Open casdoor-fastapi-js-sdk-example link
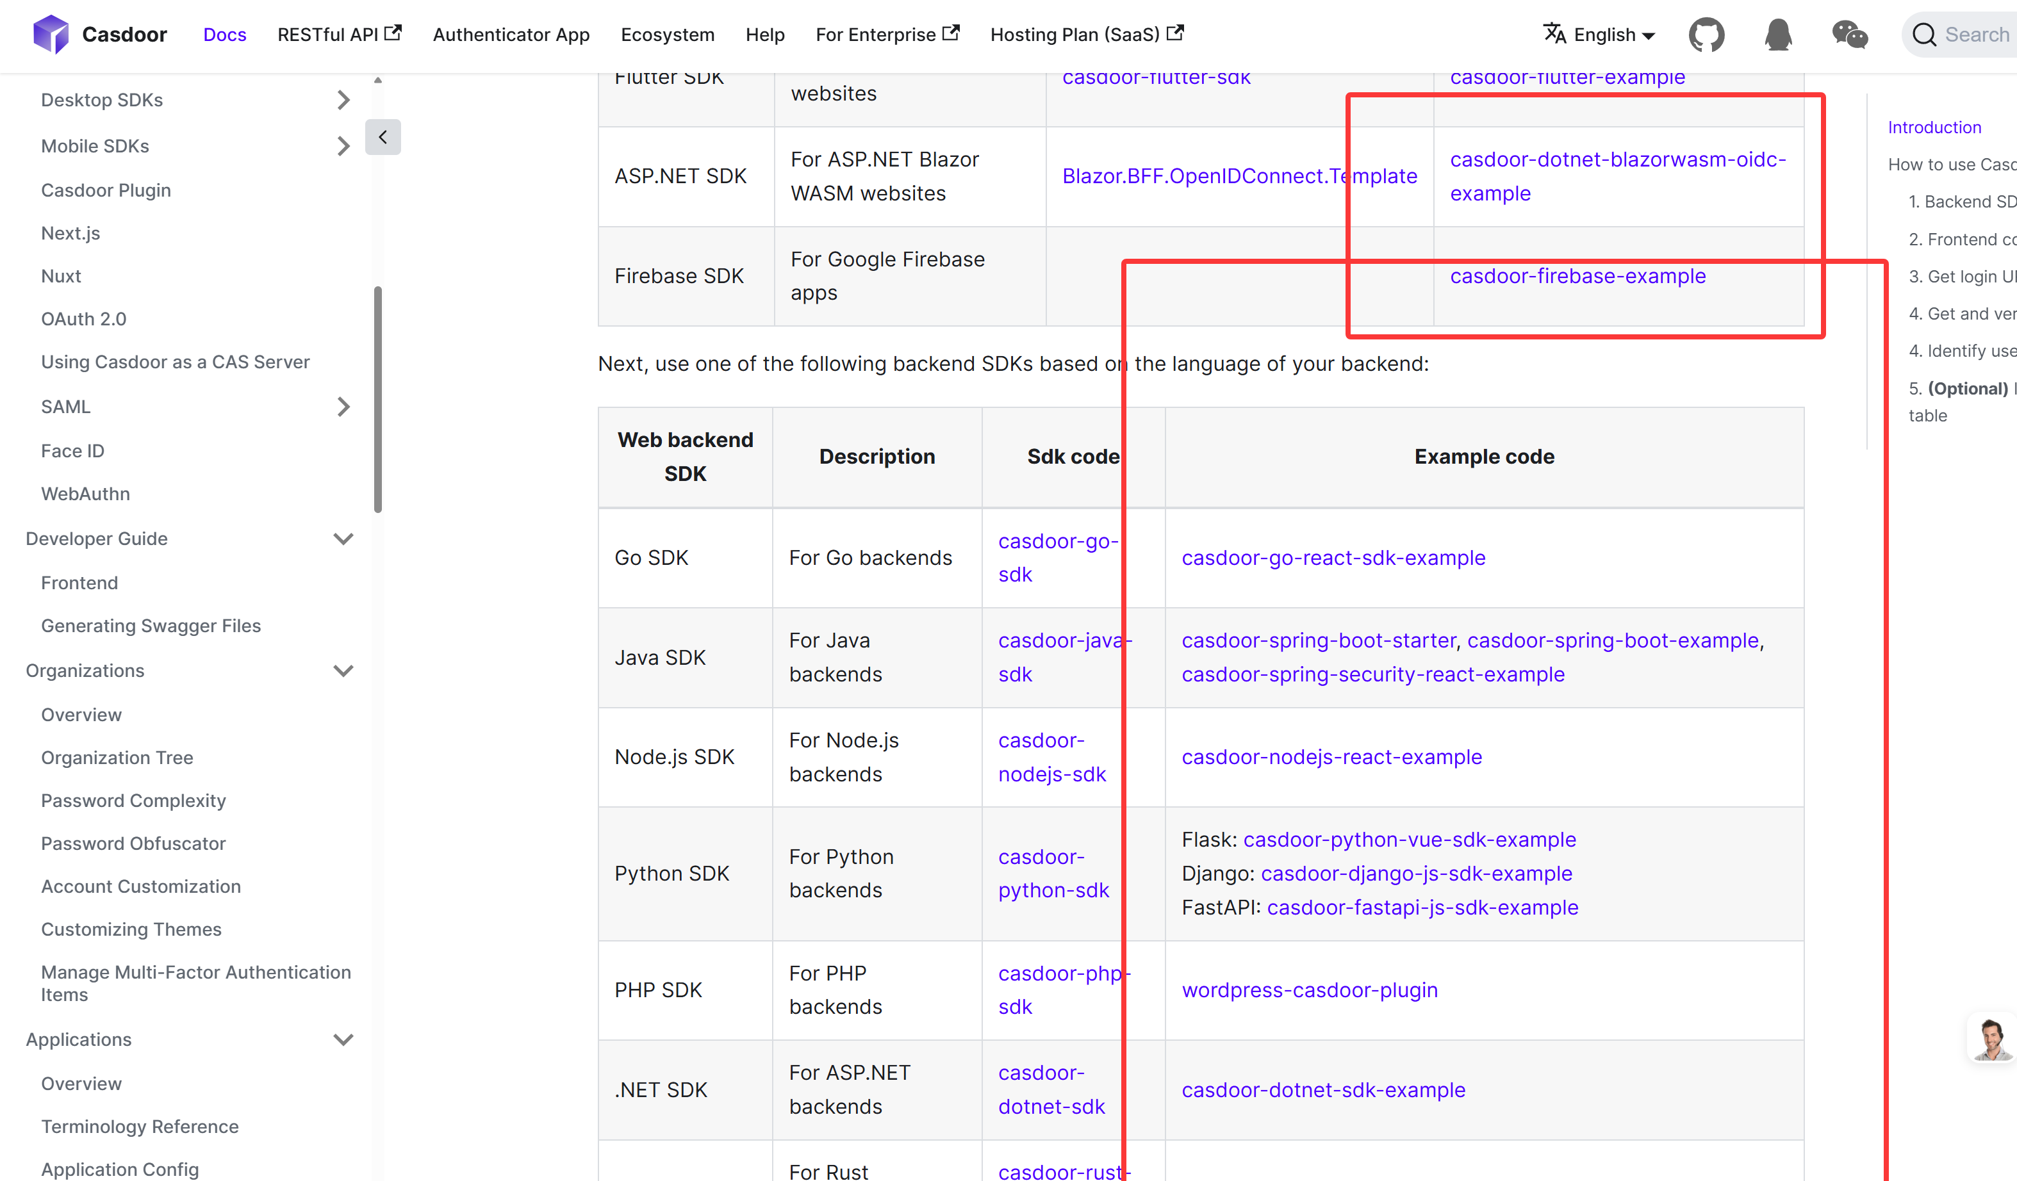The width and height of the screenshot is (2017, 1181). (x=1422, y=908)
